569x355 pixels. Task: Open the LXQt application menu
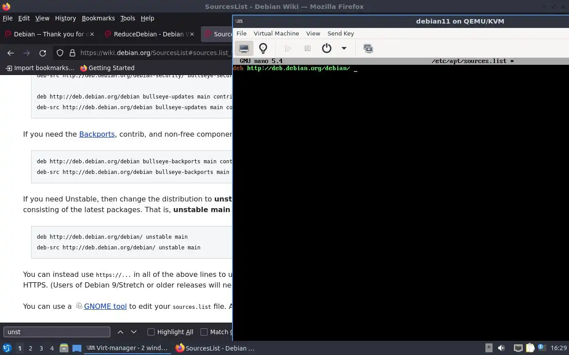(x=7, y=348)
